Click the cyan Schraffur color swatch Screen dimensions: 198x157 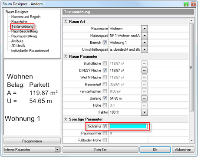(128, 126)
